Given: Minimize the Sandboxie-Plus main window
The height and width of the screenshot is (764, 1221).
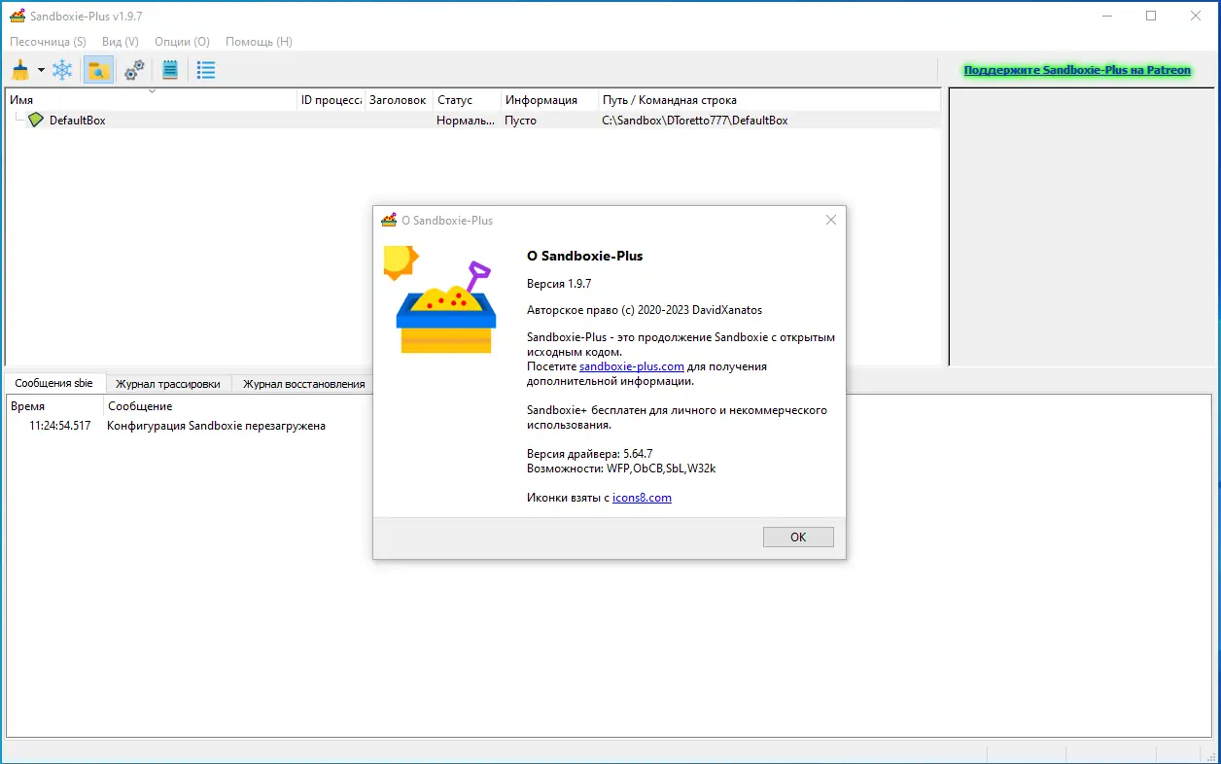Looking at the screenshot, I should (1106, 16).
